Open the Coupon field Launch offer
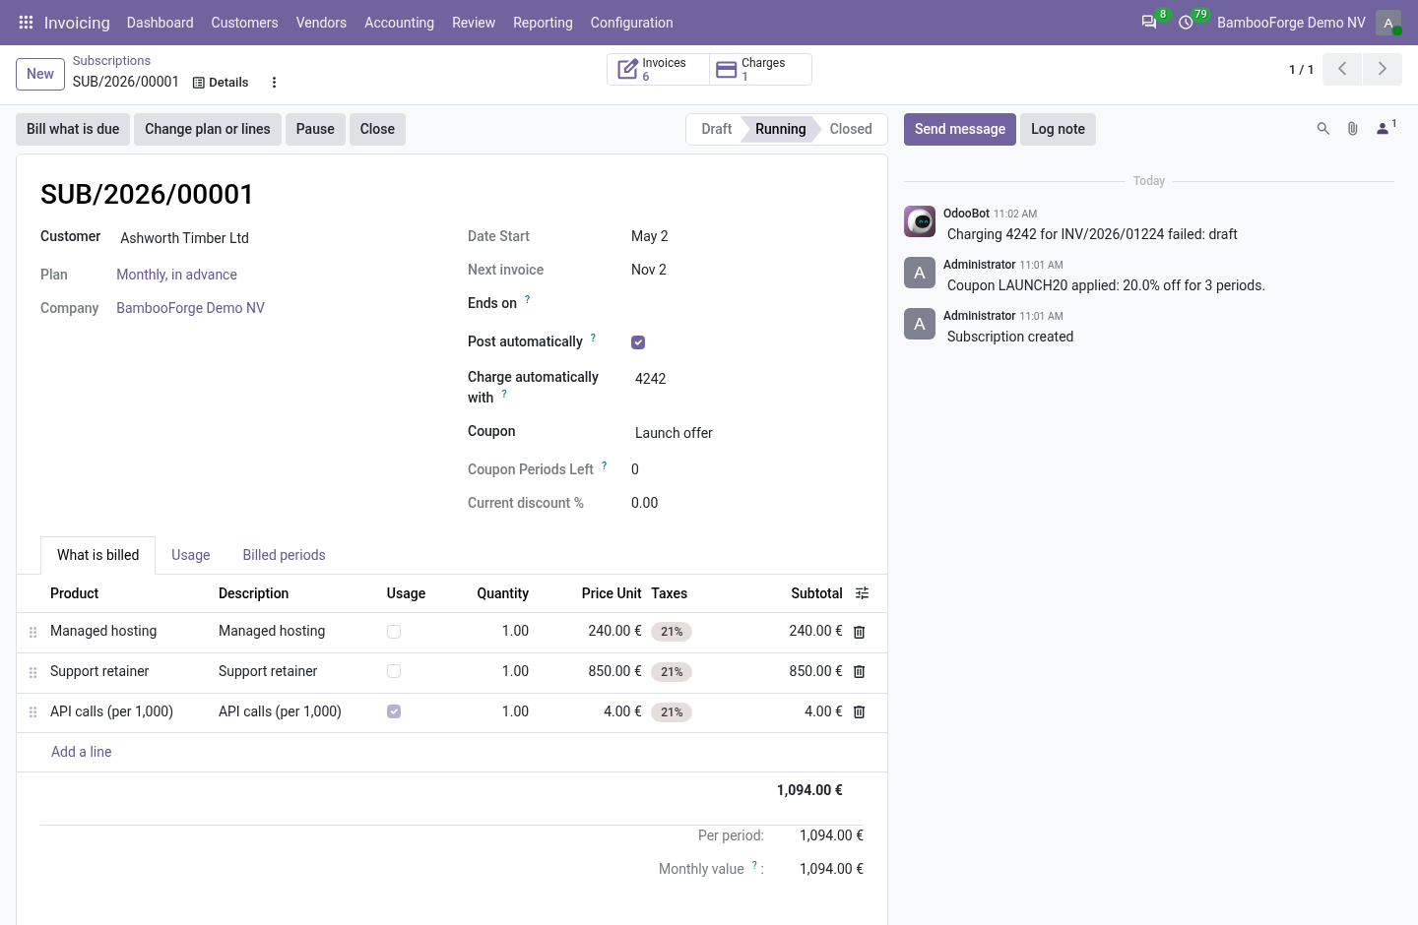Image resolution: width=1418 pixels, height=925 pixels. [747, 433]
